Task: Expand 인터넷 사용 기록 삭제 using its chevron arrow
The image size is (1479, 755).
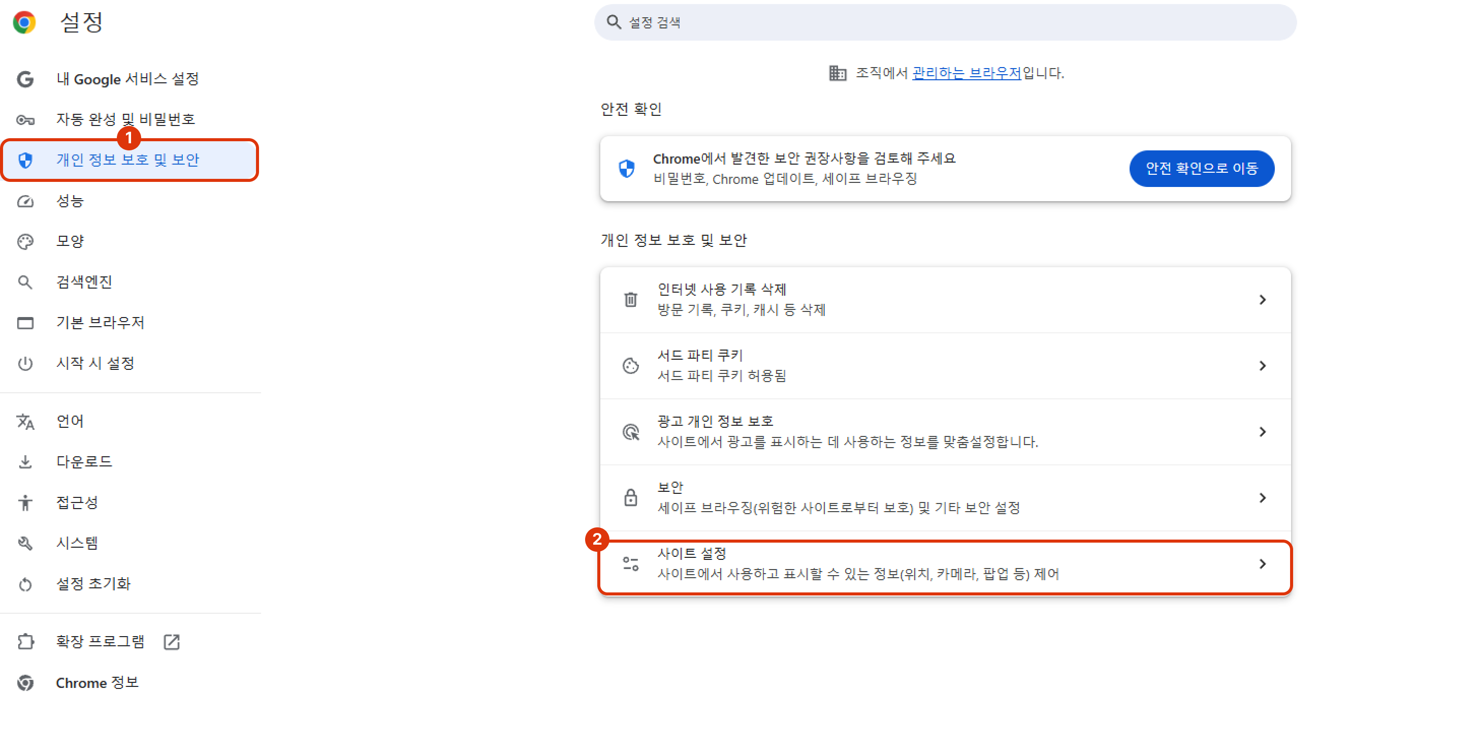Action: pyautogui.click(x=1262, y=300)
